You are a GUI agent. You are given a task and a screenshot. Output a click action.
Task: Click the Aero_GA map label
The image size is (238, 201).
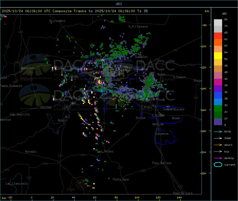[x=158, y=124]
